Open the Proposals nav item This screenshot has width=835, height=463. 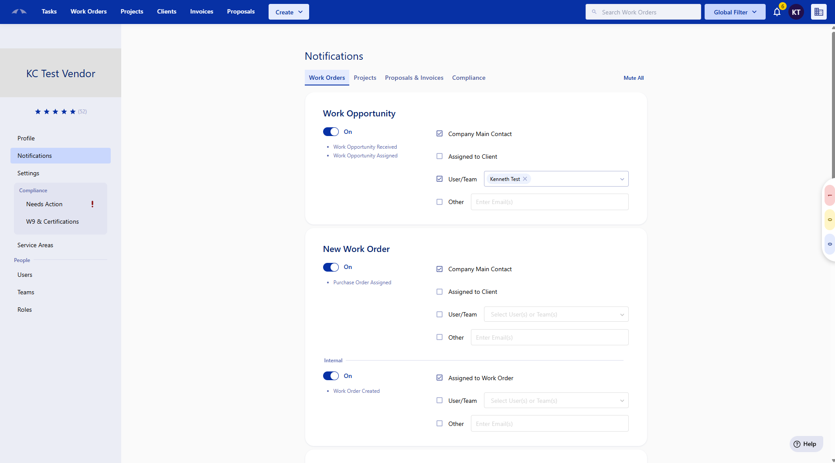(x=241, y=12)
